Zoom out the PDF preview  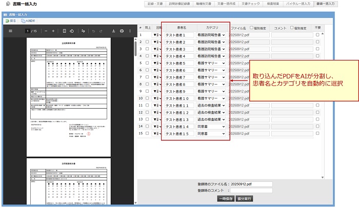tap(46, 31)
